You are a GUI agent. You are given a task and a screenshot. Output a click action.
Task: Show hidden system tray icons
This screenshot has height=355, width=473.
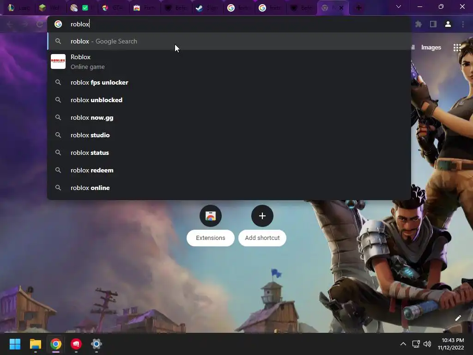pos(403,344)
